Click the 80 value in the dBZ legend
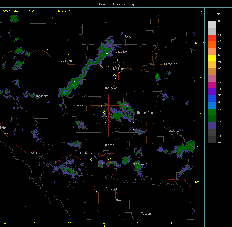Image resolution: width=232 pixels, height=227 pixels. 220,21
